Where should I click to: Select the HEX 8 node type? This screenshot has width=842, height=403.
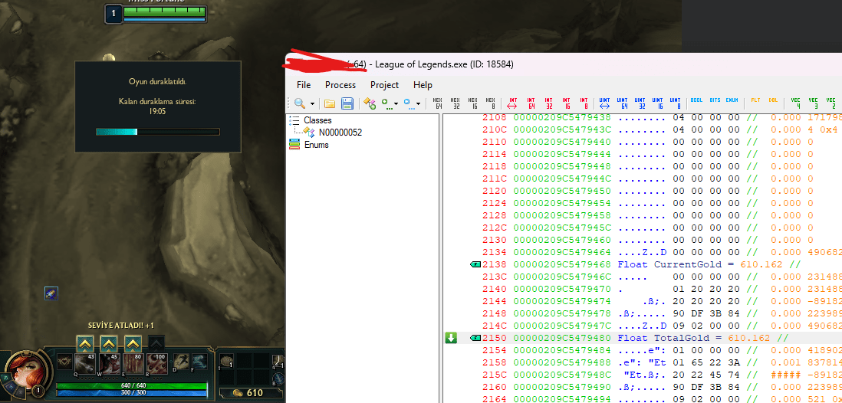[490, 103]
